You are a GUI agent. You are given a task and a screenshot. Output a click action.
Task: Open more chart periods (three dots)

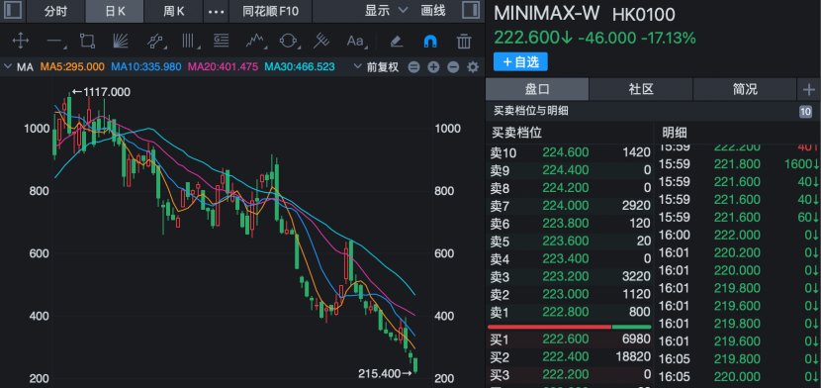(217, 12)
